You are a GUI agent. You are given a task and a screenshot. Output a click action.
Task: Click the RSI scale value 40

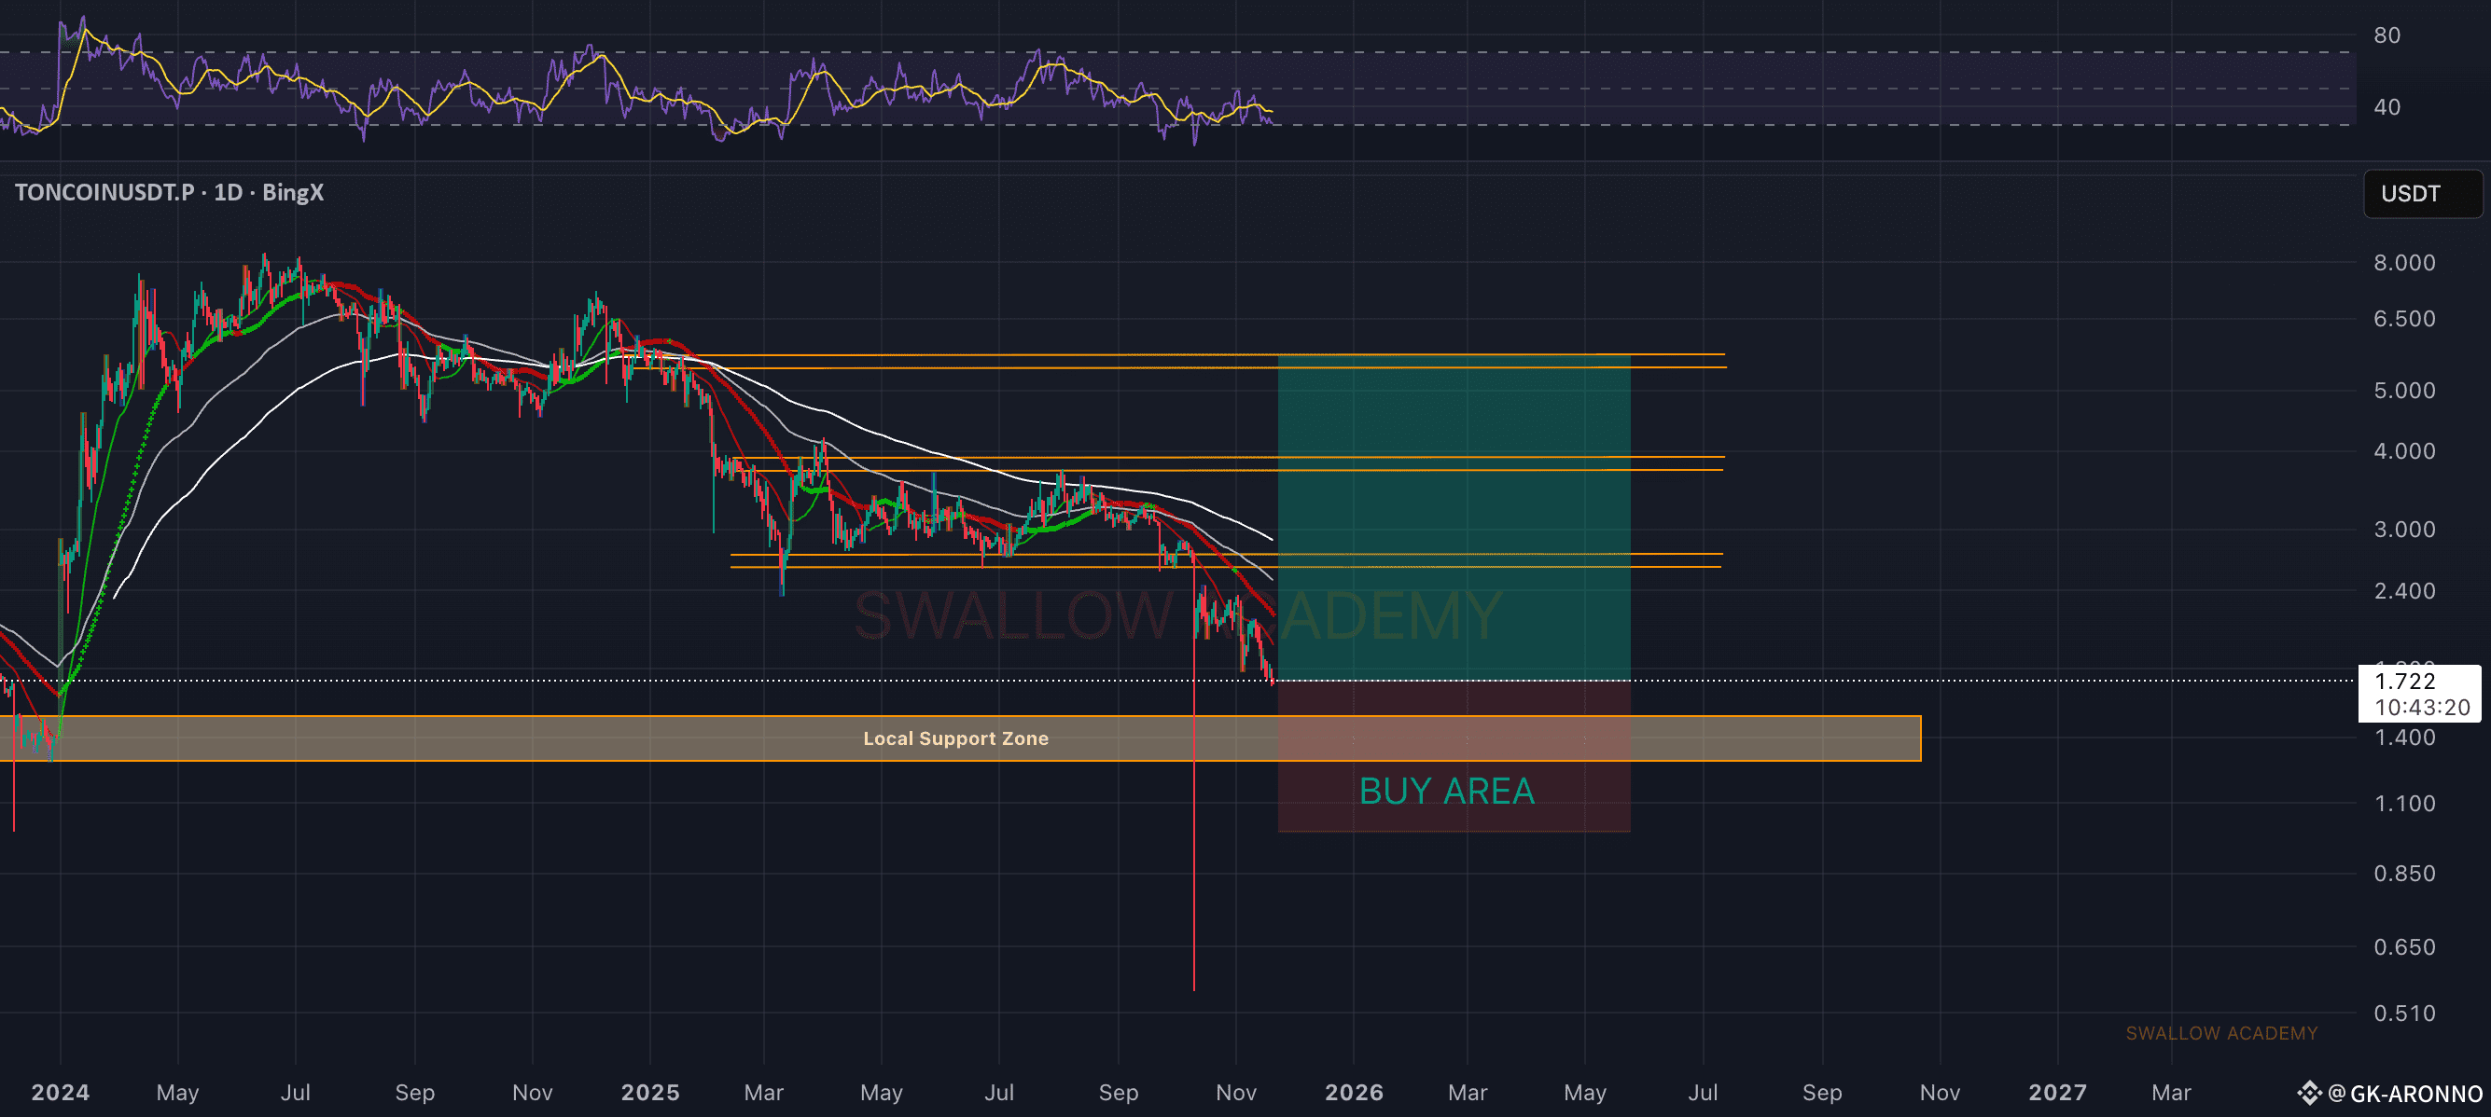tap(2387, 107)
